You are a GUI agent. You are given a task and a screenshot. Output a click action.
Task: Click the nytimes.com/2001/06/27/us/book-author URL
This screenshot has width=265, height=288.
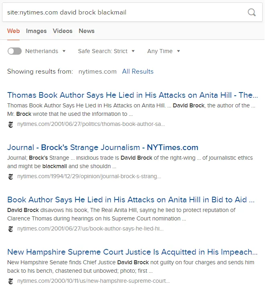tap(90, 228)
